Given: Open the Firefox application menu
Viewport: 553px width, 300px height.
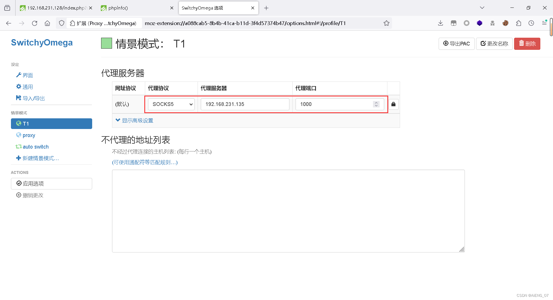Looking at the screenshot, I should (544, 23).
